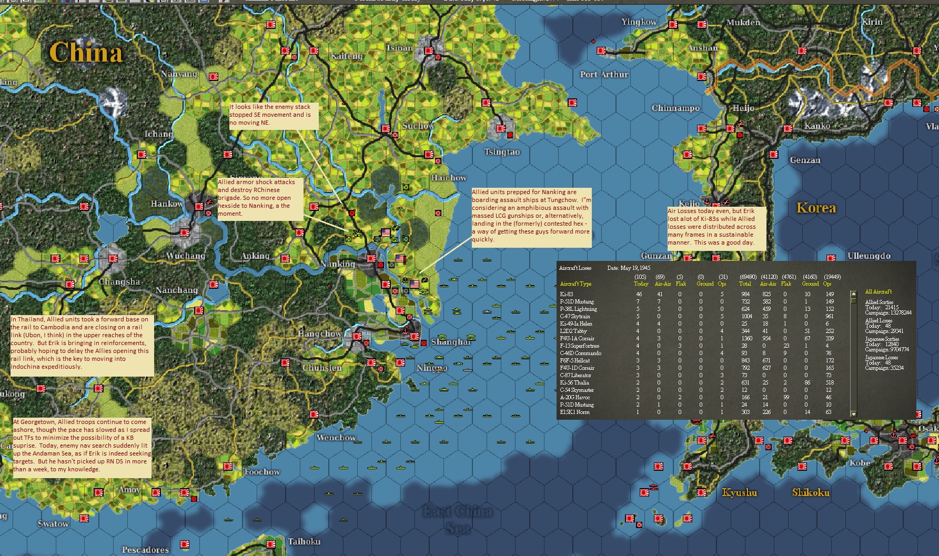Select the Japanese base flag at Tsinan
The image size is (939, 556).
pos(429,51)
